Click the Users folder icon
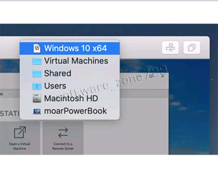The width and height of the screenshot is (218, 178). point(37,86)
